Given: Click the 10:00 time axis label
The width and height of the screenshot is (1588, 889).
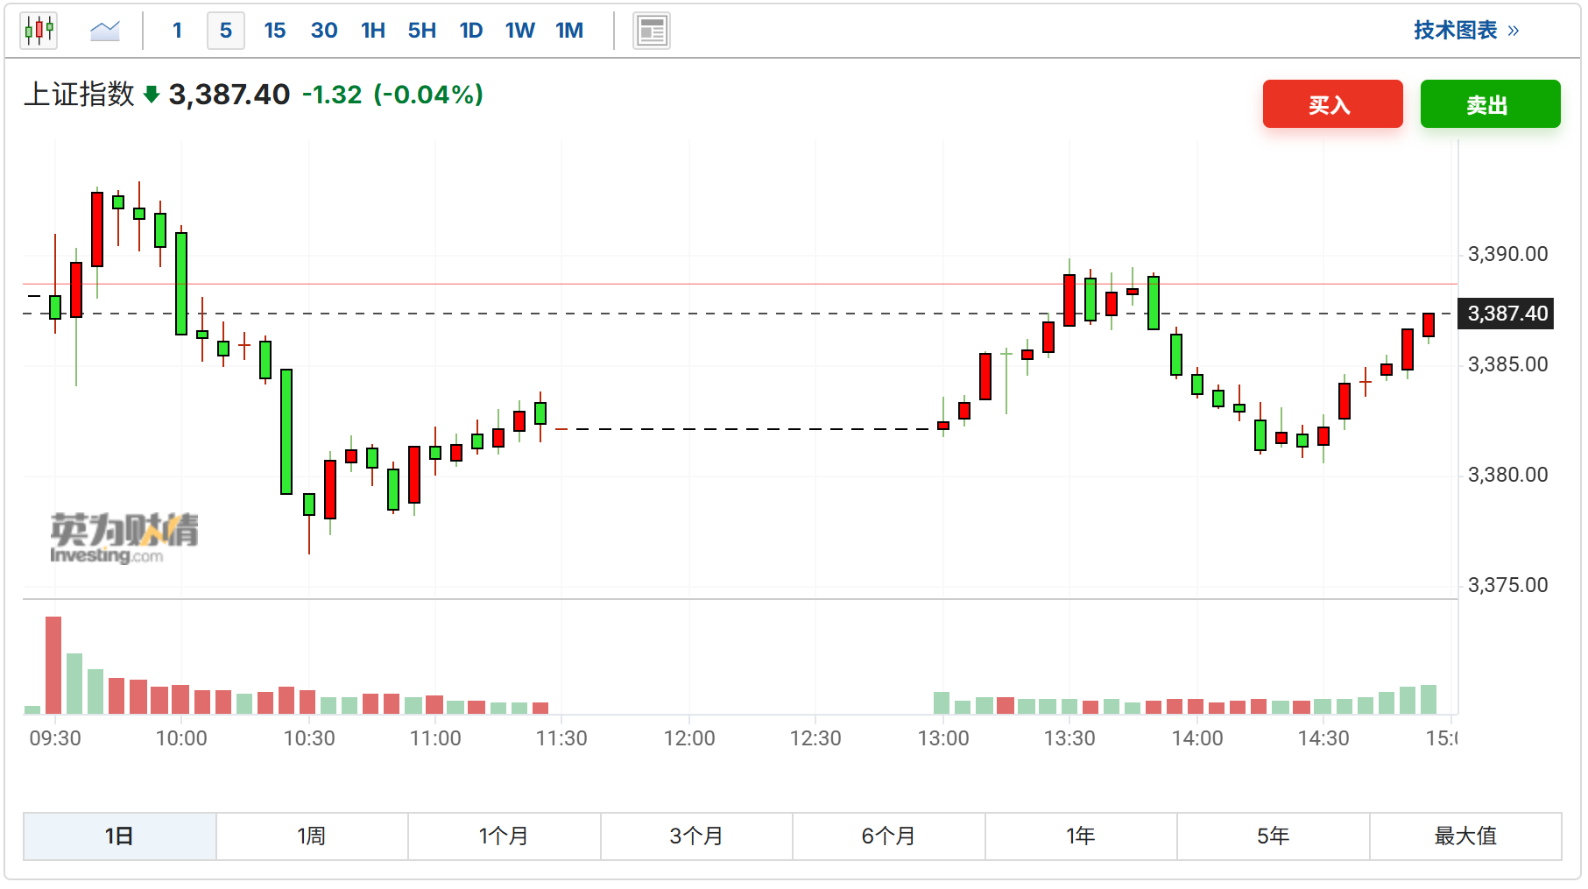Looking at the screenshot, I should tap(181, 738).
